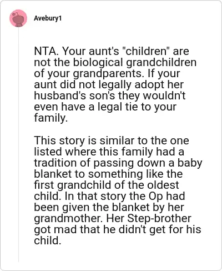
Task: Click 'got mad that he didn't get for his'
Action: [x=118, y=229]
